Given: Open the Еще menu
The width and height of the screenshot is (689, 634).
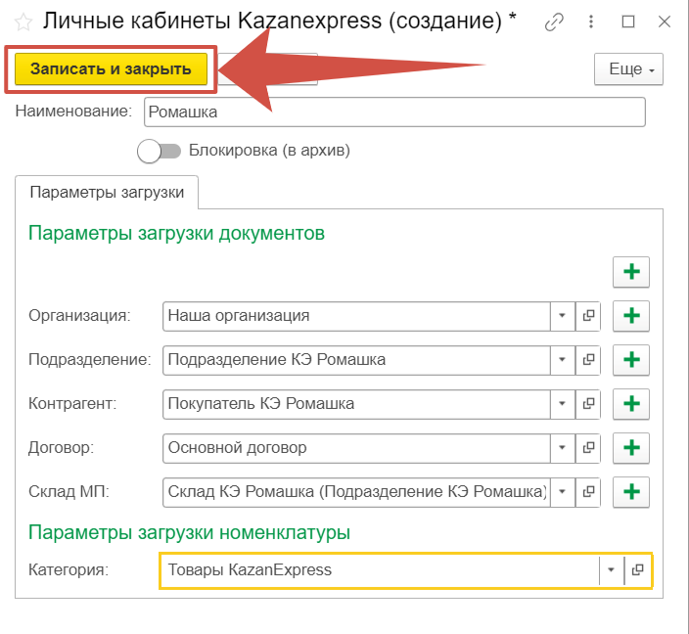Looking at the screenshot, I should point(628,69).
